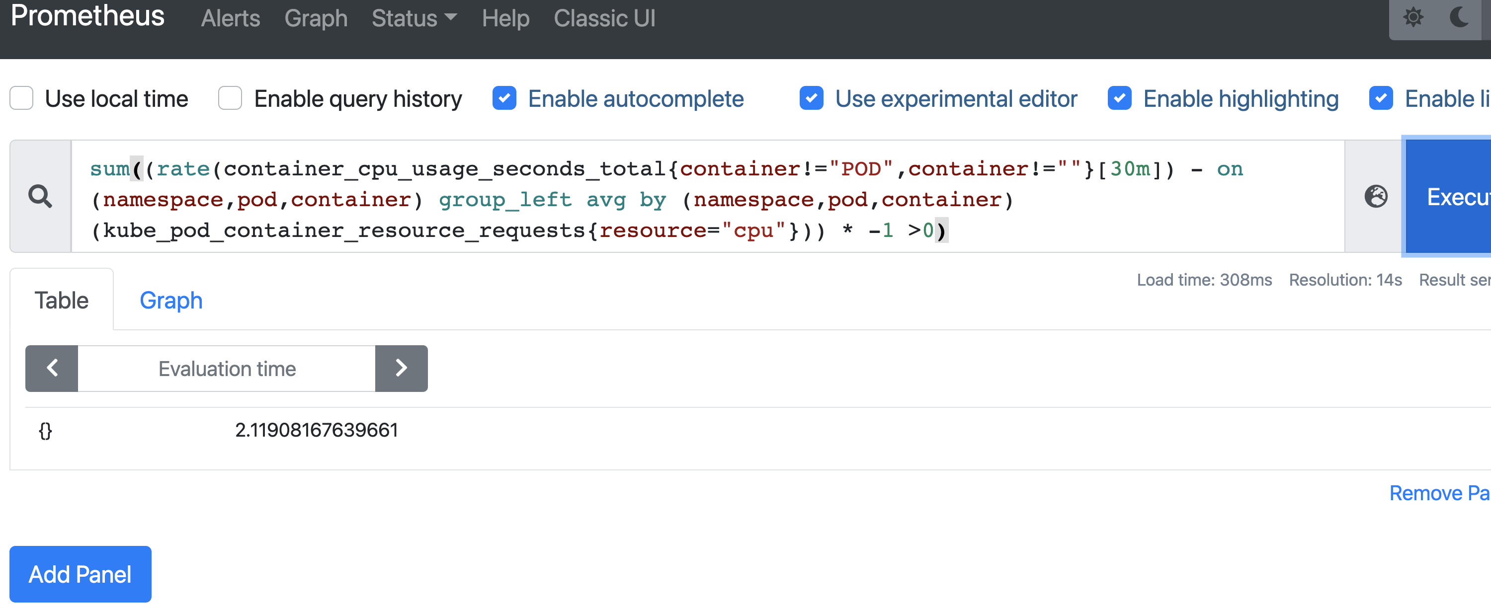The image size is (1491, 609).
Task: Click the Enable query history label
Action: click(358, 98)
